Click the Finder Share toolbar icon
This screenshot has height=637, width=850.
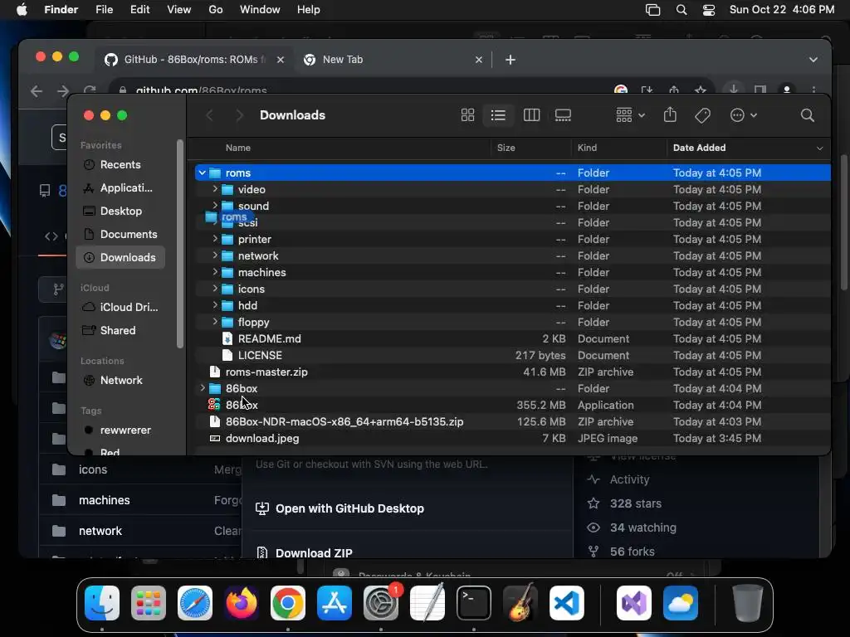670,114
